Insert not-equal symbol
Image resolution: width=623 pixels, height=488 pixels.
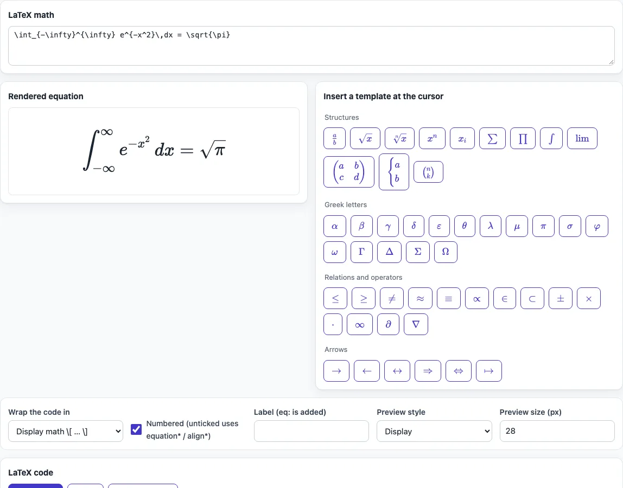pos(392,298)
